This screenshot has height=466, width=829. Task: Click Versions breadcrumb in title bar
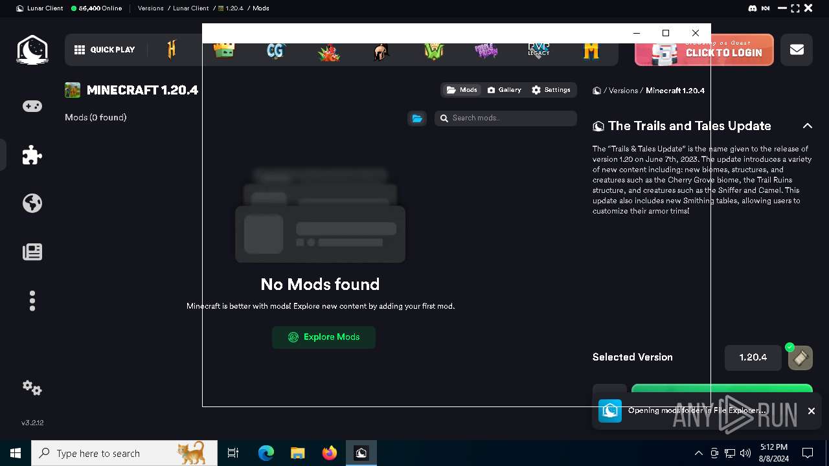pyautogui.click(x=150, y=8)
